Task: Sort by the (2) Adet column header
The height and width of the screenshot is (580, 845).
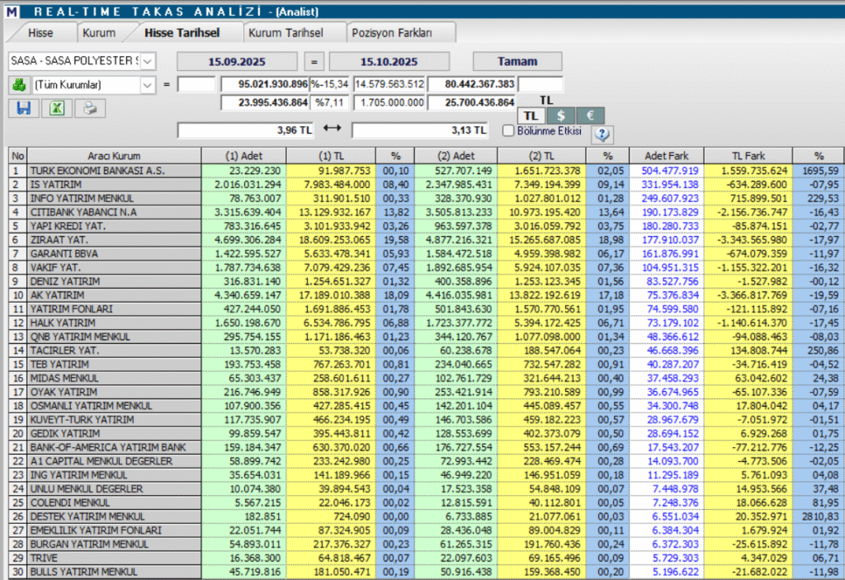Action: click(456, 156)
